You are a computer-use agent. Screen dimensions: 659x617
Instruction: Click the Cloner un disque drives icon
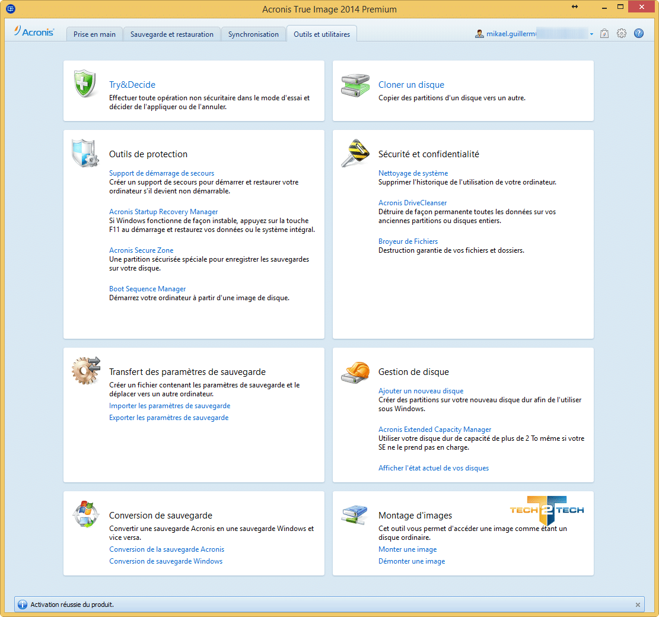[x=355, y=84]
